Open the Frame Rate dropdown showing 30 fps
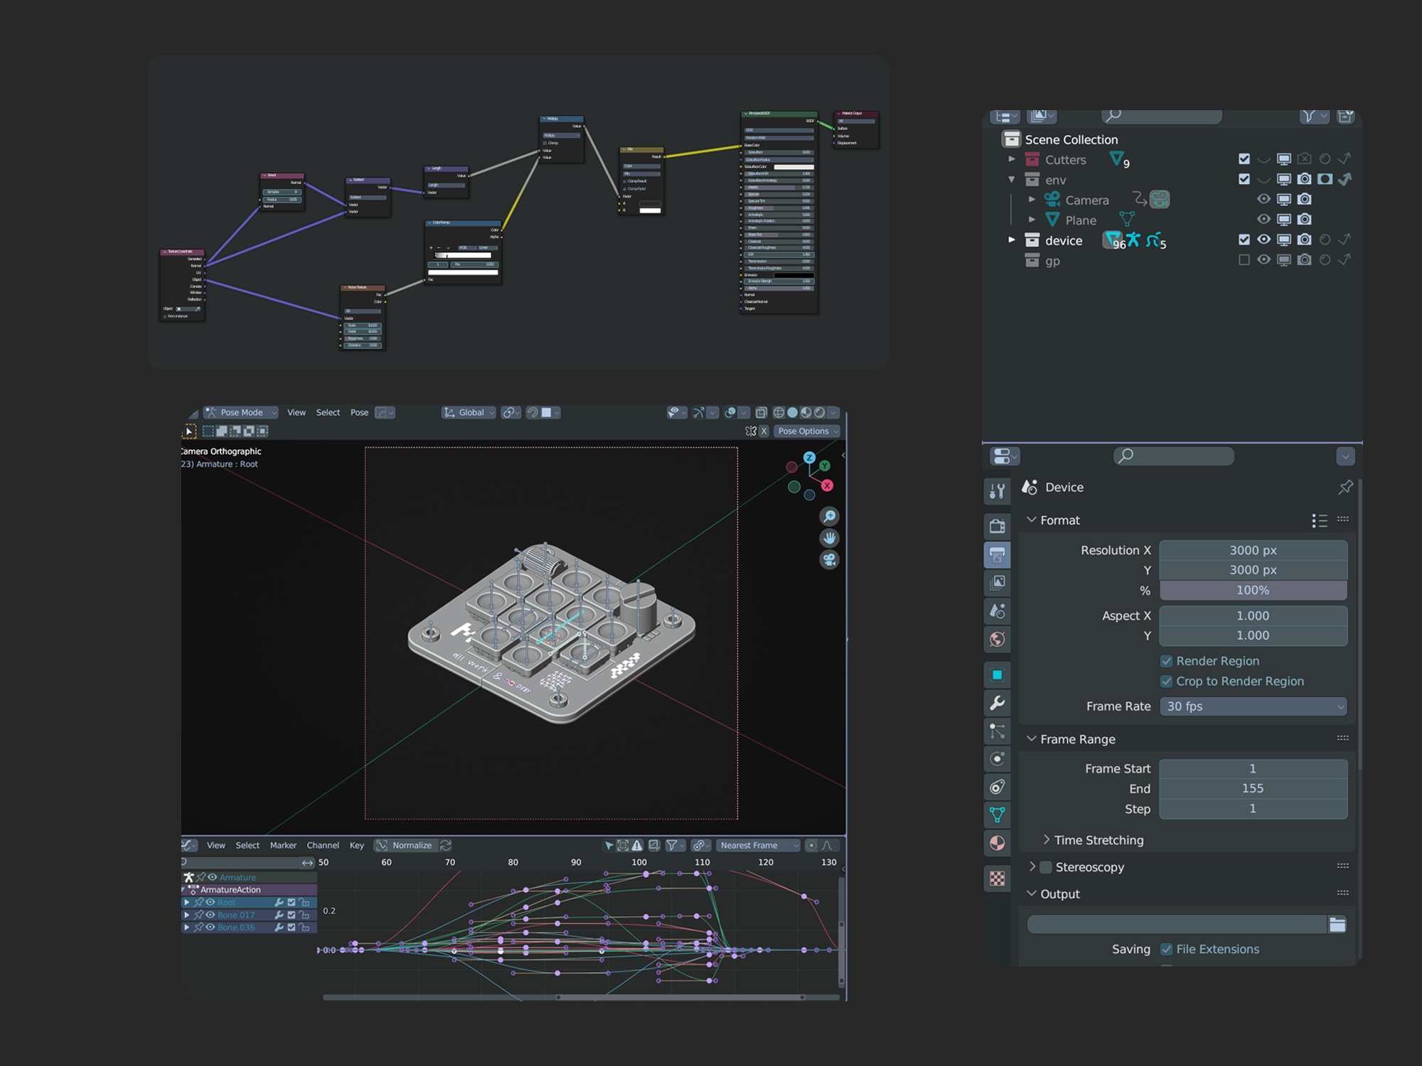This screenshot has width=1422, height=1066. (1253, 706)
